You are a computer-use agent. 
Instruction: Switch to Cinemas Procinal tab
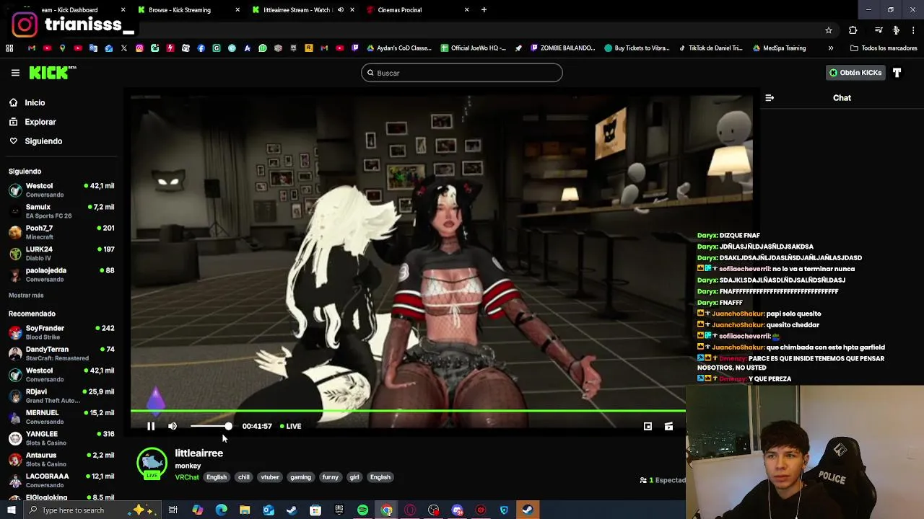417,10
